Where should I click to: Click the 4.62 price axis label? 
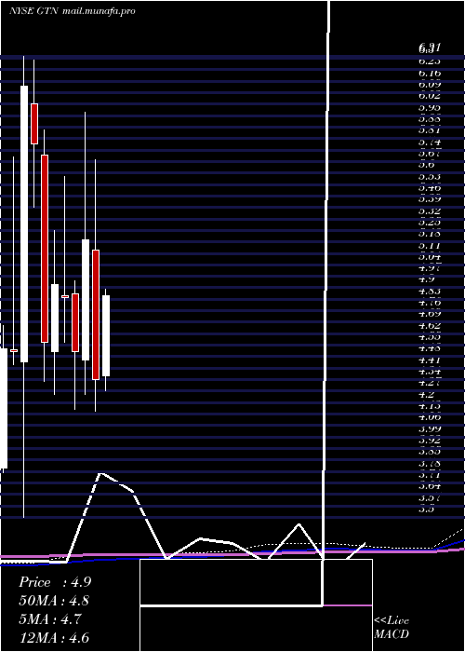tap(430, 326)
